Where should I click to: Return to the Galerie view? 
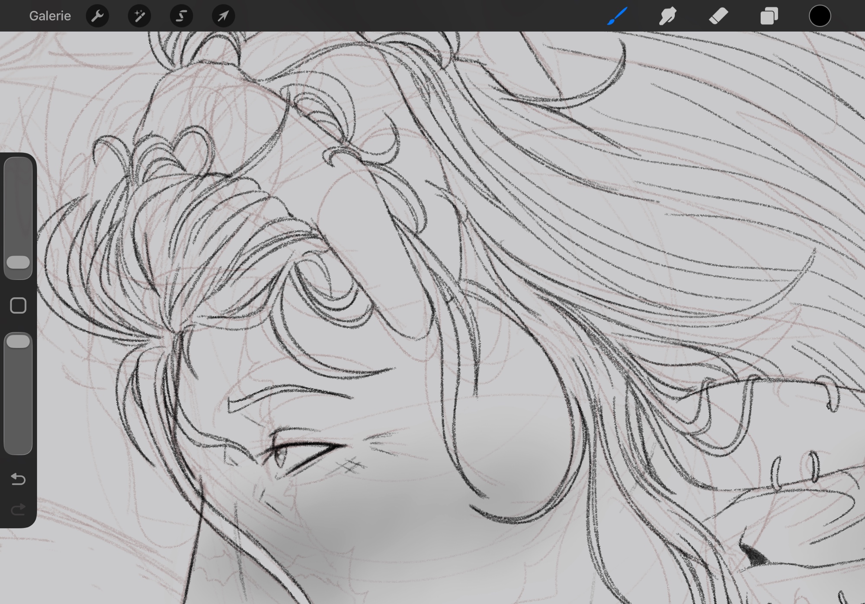tap(50, 16)
